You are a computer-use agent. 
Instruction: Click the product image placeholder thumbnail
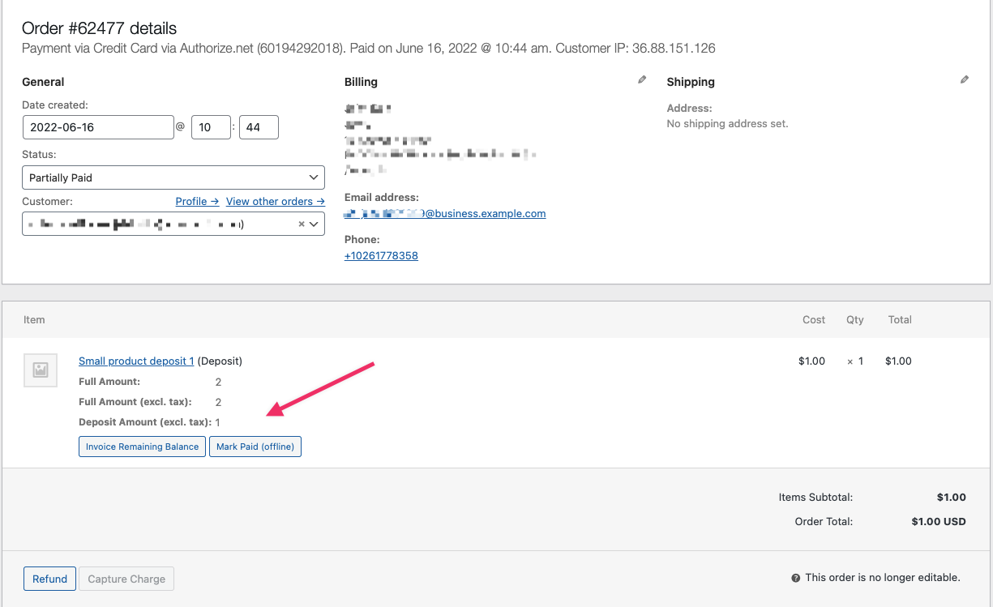(x=41, y=370)
